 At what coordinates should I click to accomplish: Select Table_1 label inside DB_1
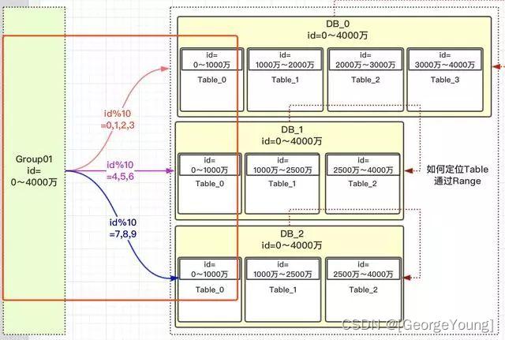(282, 184)
